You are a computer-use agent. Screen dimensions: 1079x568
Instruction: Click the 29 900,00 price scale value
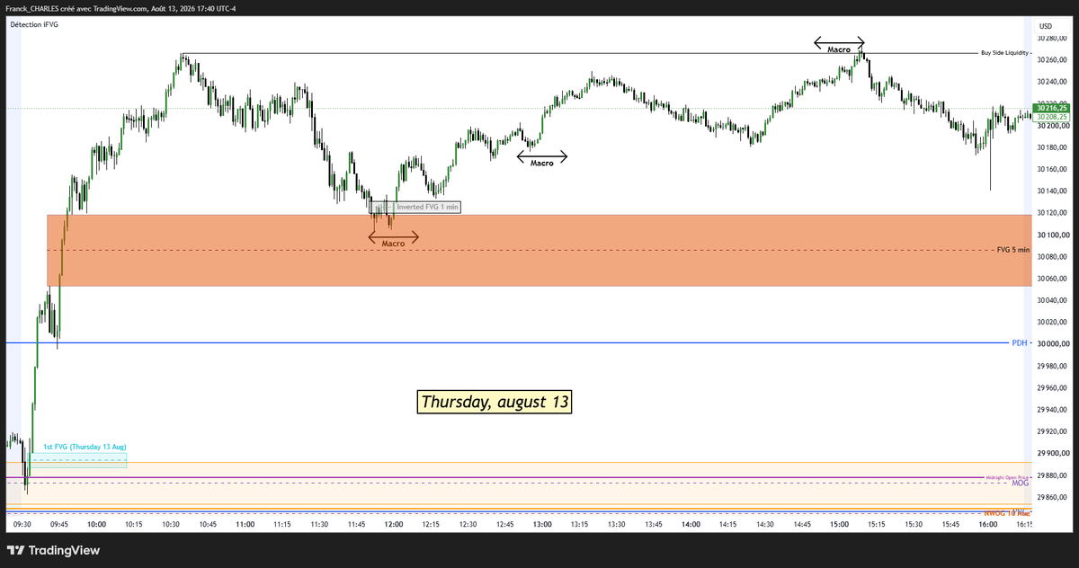coord(1053,454)
